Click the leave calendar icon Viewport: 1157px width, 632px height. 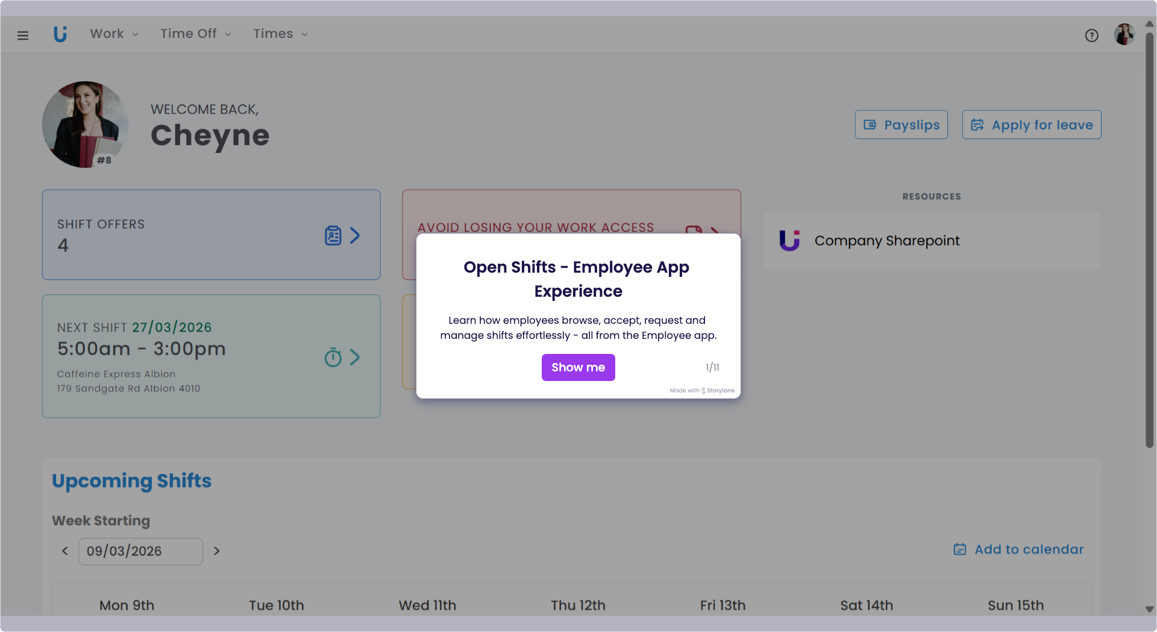[977, 125]
